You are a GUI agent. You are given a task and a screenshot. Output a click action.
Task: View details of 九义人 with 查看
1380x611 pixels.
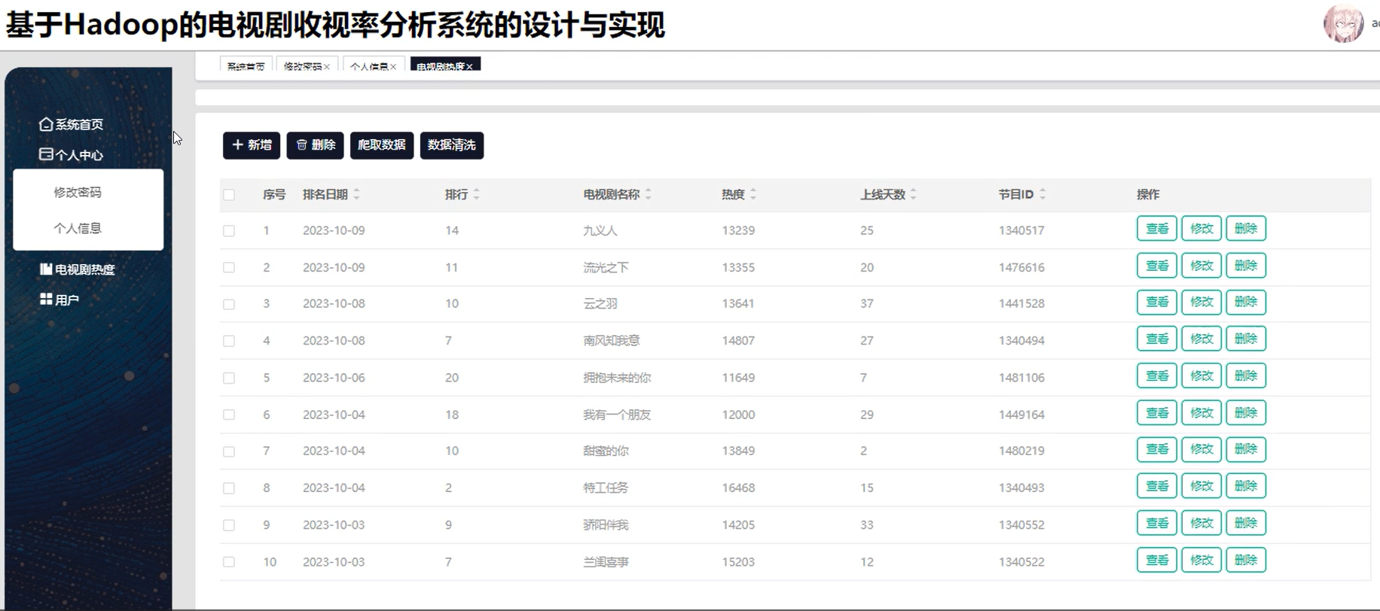point(1157,229)
